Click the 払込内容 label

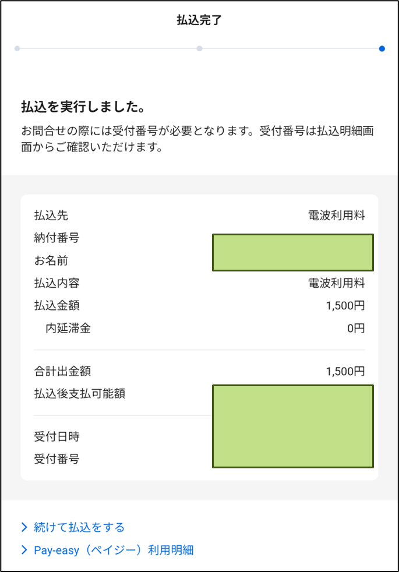pyautogui.click(x=57, y=283)
